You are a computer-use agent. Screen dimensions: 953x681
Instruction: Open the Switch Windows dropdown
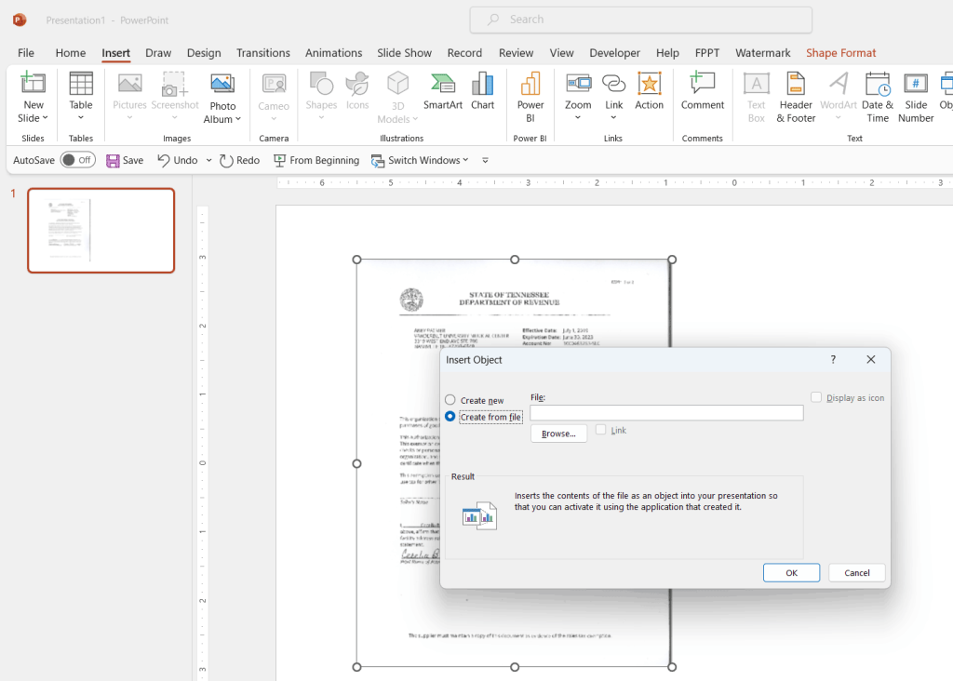[x=463, y=160]
